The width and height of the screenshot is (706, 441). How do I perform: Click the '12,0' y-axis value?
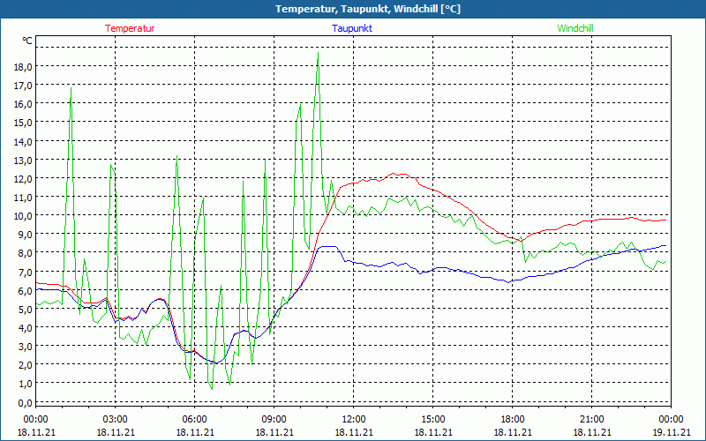coord(24,179)
